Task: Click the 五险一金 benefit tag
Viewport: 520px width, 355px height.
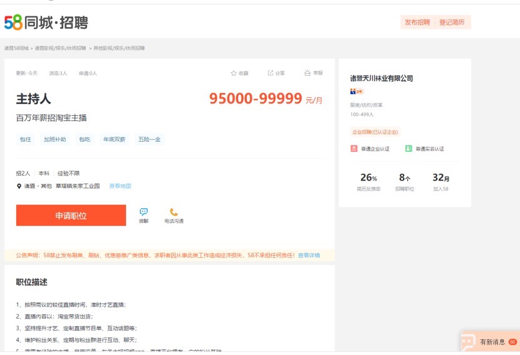Action: click(x=149, y=139)
